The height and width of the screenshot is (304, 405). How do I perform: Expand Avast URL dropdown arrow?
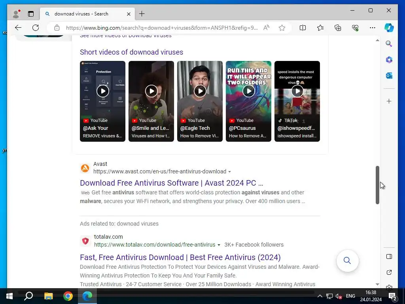pyautogui.click(x=230, y=172)
